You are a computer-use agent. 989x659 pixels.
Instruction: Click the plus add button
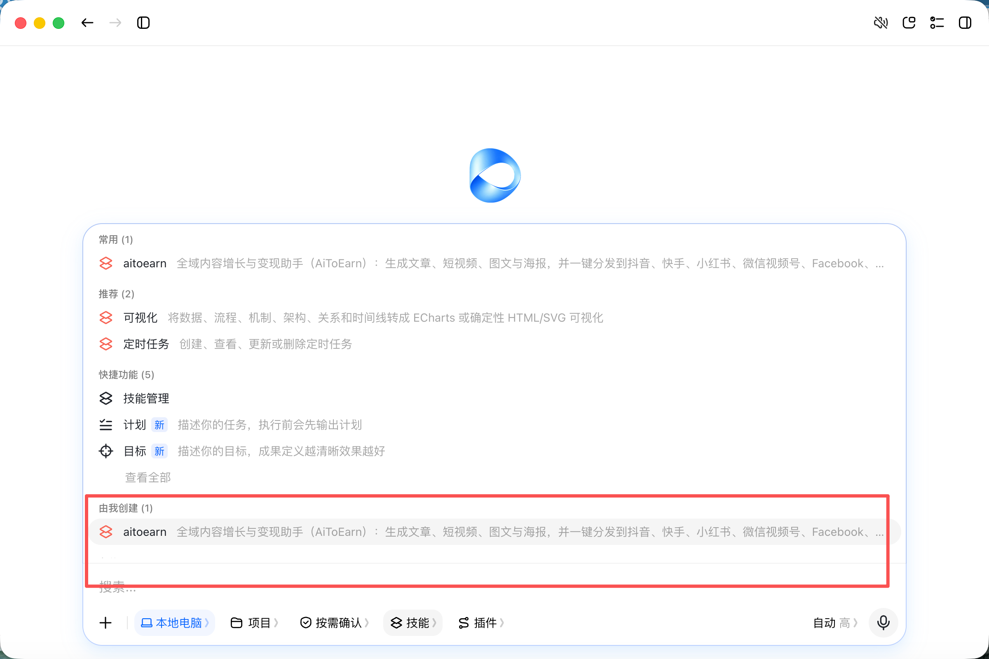point(105,623)
